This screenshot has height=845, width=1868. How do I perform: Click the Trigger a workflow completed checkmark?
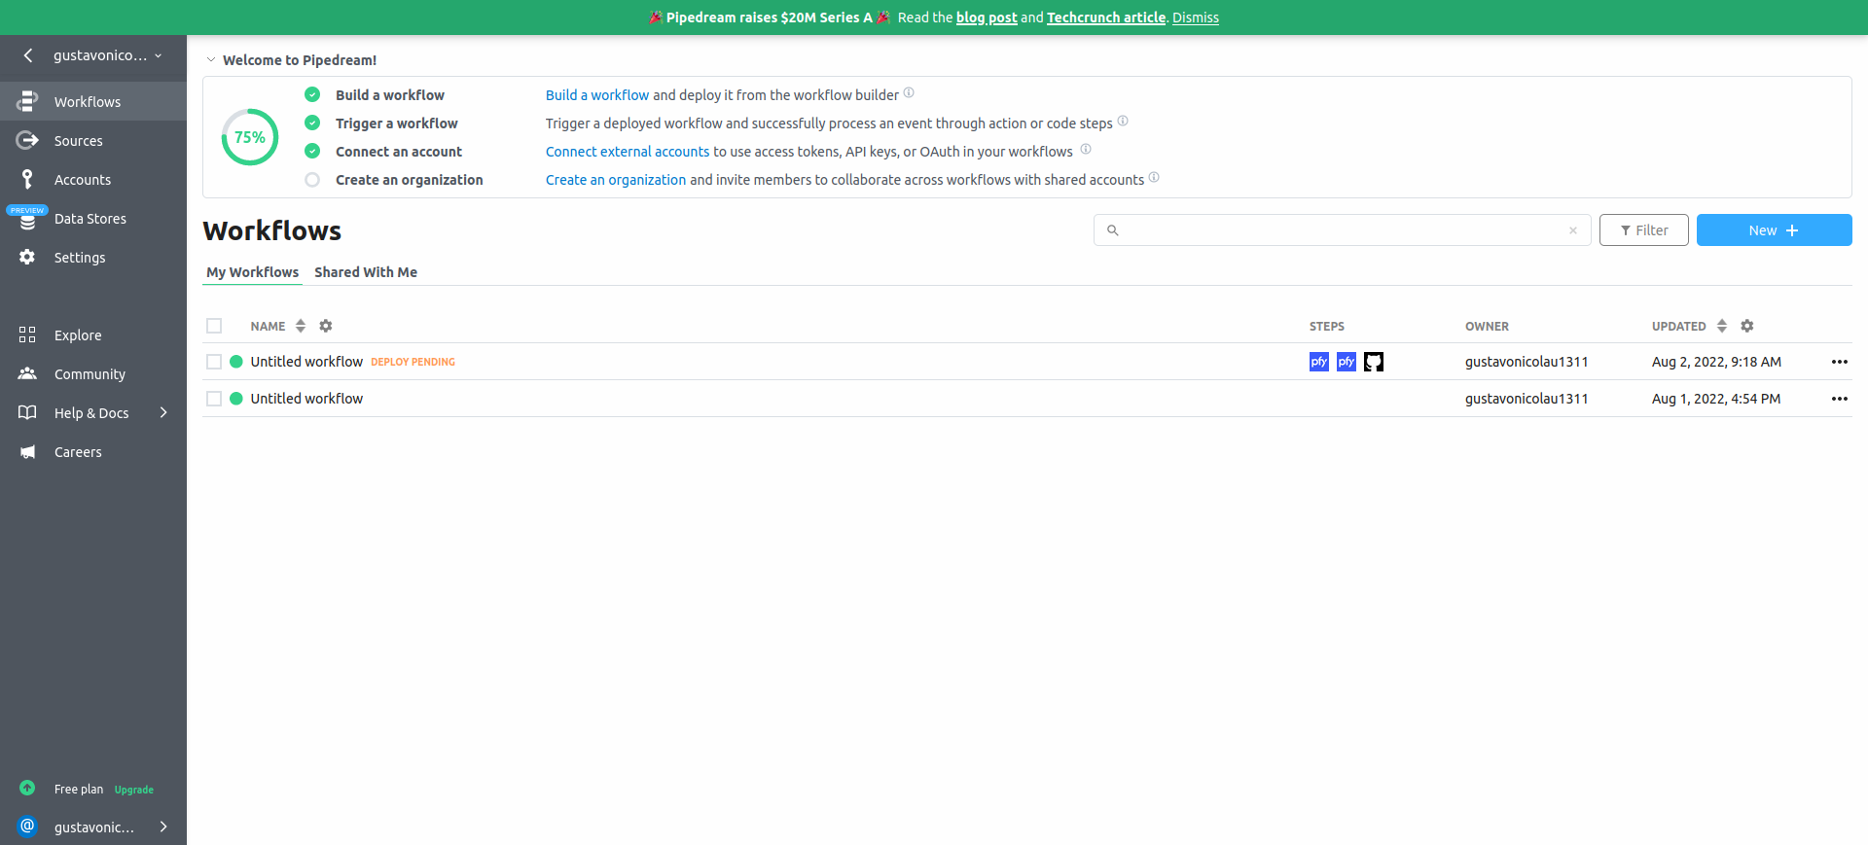312,123
